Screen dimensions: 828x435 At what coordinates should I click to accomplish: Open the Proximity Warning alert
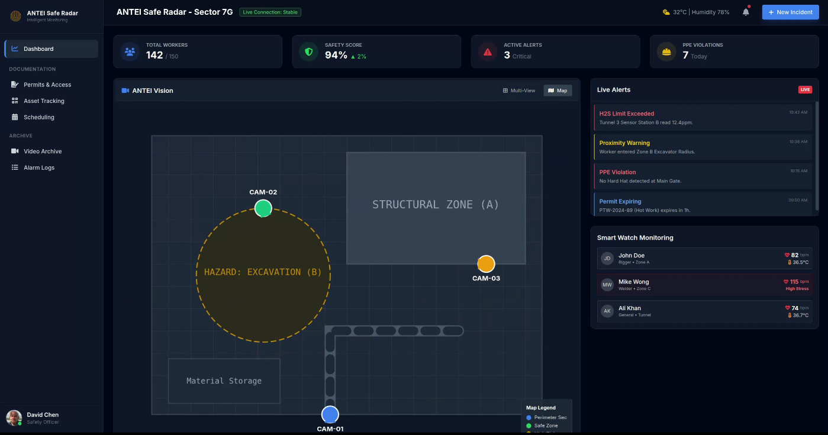pos(703,147)
